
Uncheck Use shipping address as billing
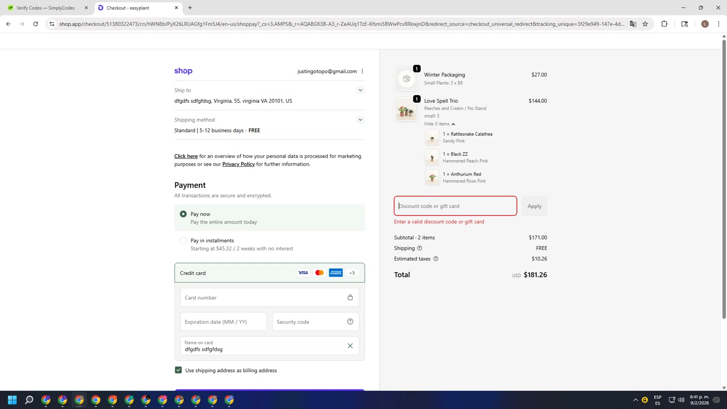(178, 370)
